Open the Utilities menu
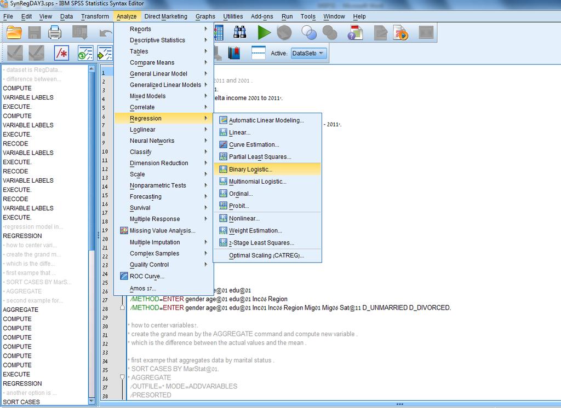Image resolution: width=561 pixels, height=408 pixels. pos(233,16)
